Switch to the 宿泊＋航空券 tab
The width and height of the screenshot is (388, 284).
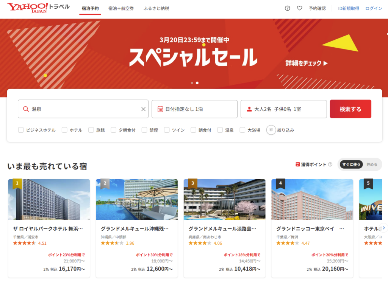tap(121, 8)
